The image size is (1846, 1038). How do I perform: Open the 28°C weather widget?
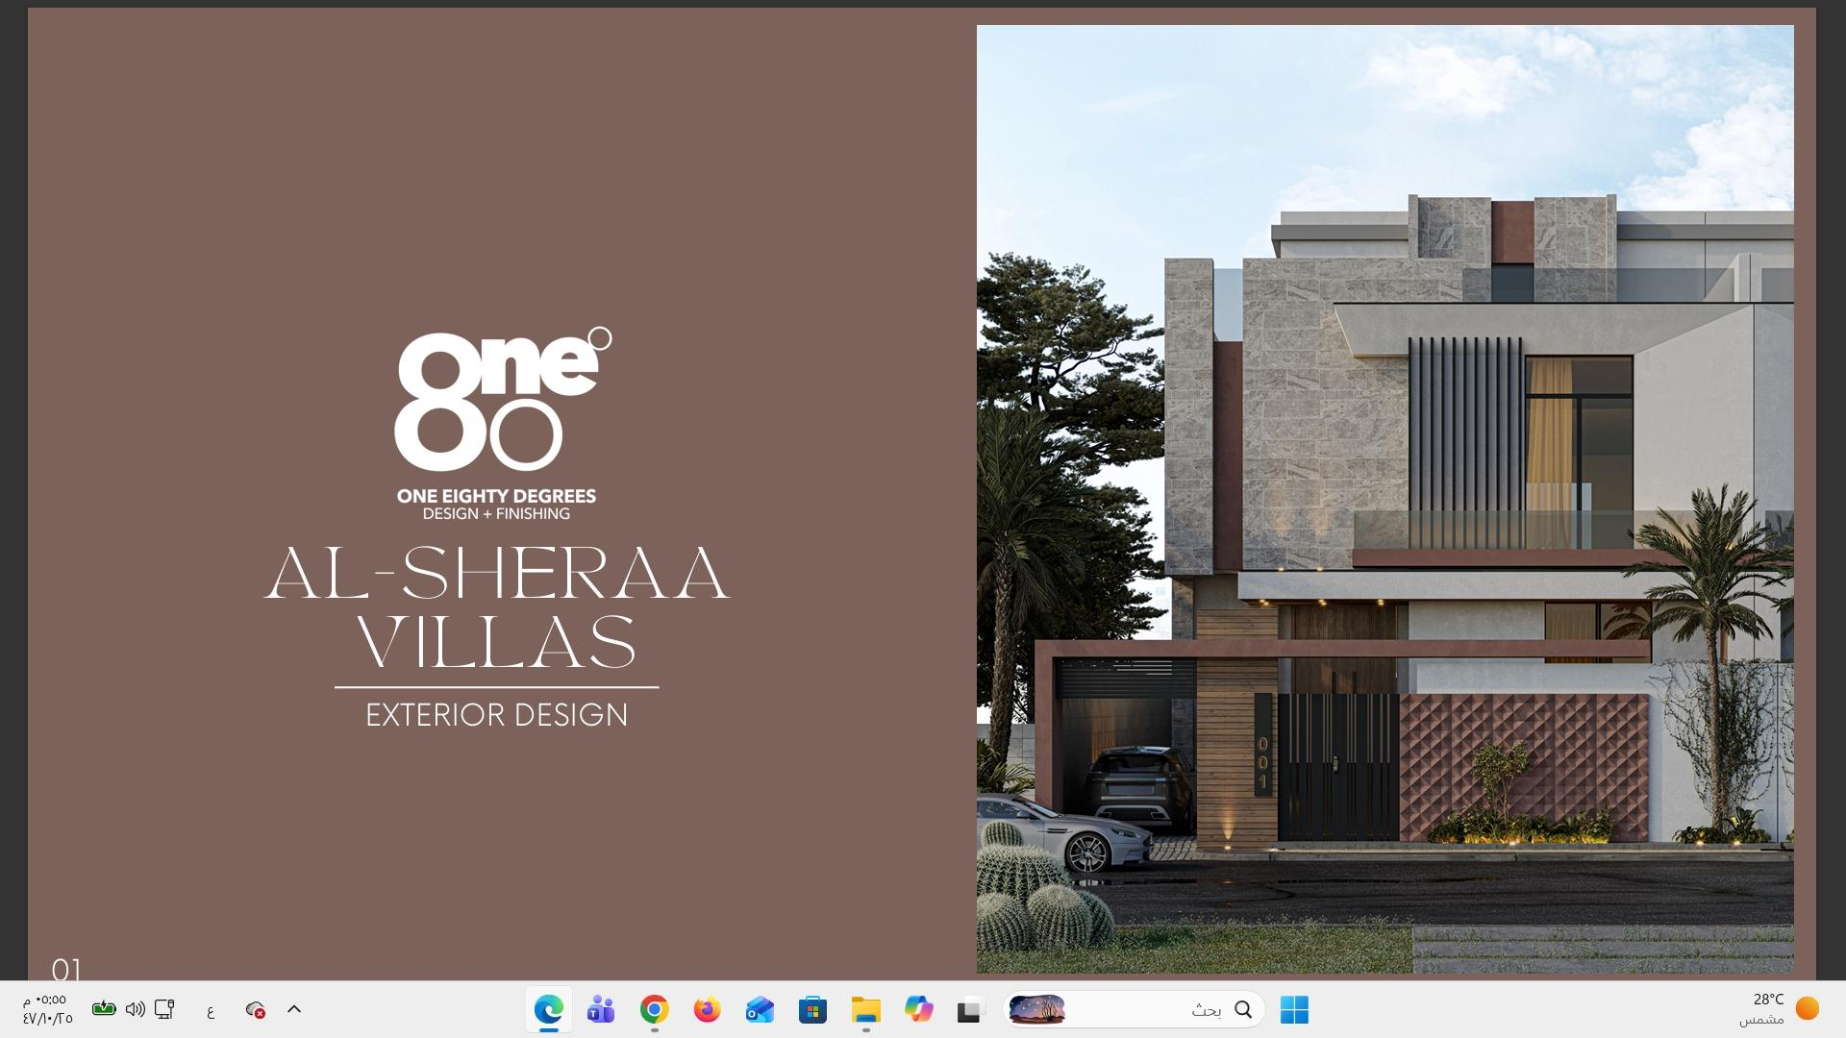click(1779, 1009)
